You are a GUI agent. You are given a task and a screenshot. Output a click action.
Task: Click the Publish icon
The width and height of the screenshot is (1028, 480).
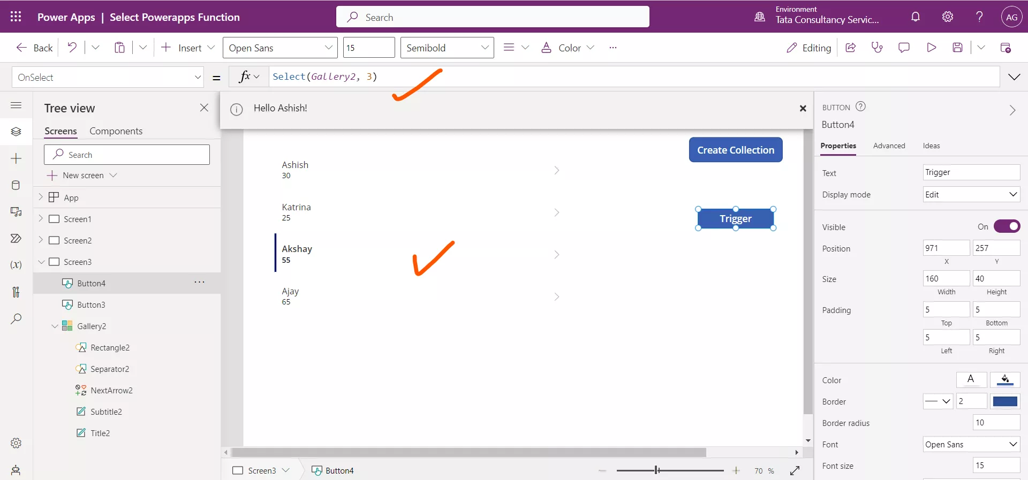1006,48
